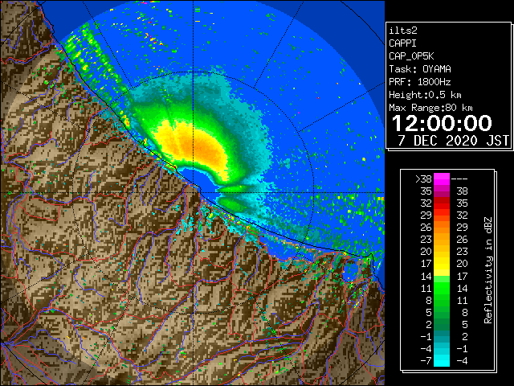The image size is (514, 386).
Task: Select the "7 DEC 2020 JST" date
Action: [453, 141]
